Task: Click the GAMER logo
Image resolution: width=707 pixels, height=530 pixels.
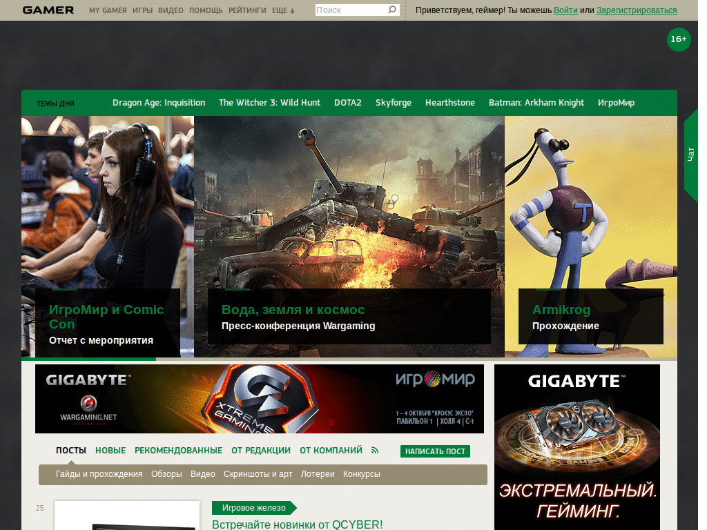Action: [x=48, y=10]
